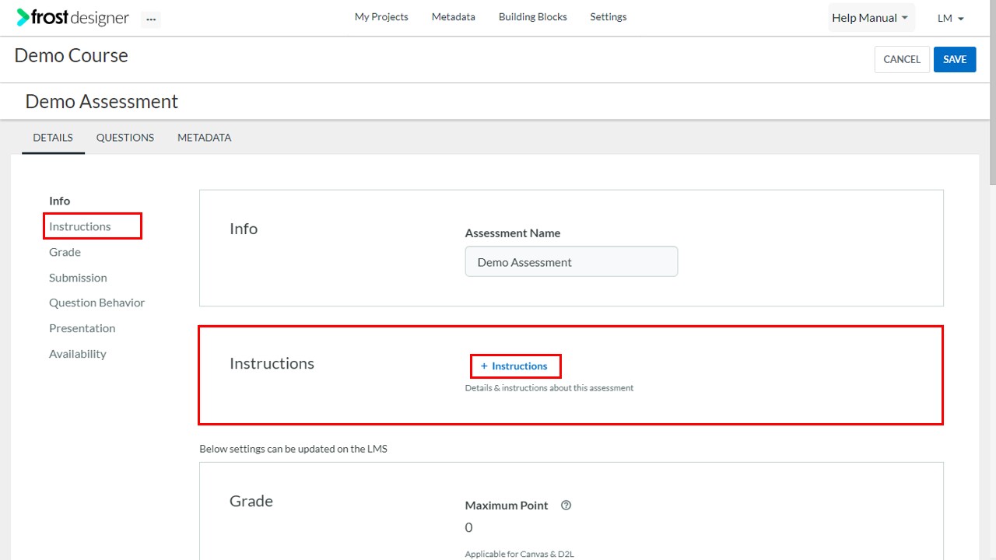This screenshot has width=996, height=560.
Task: Open My Projects in the top navigation
Action: click(x=381, y=16)
